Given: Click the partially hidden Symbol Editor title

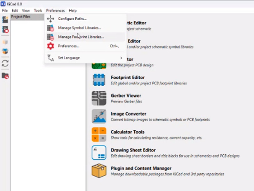Looking at the screenshot, I should [134, 41].
